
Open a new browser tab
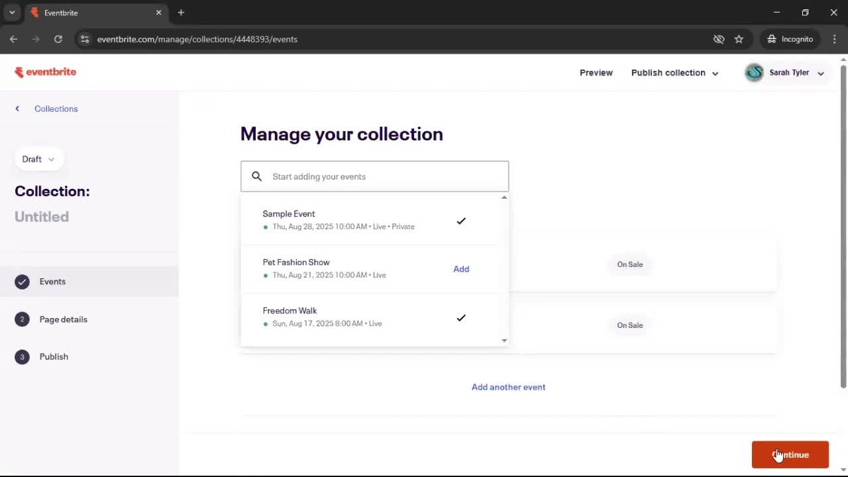pos(181,13)
